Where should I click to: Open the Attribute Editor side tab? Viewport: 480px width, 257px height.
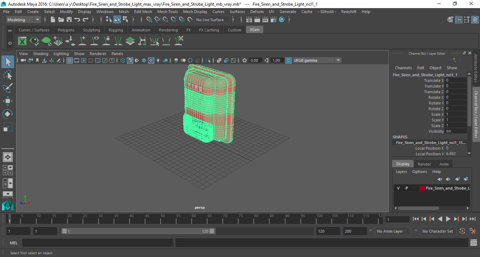pos(476,68)
